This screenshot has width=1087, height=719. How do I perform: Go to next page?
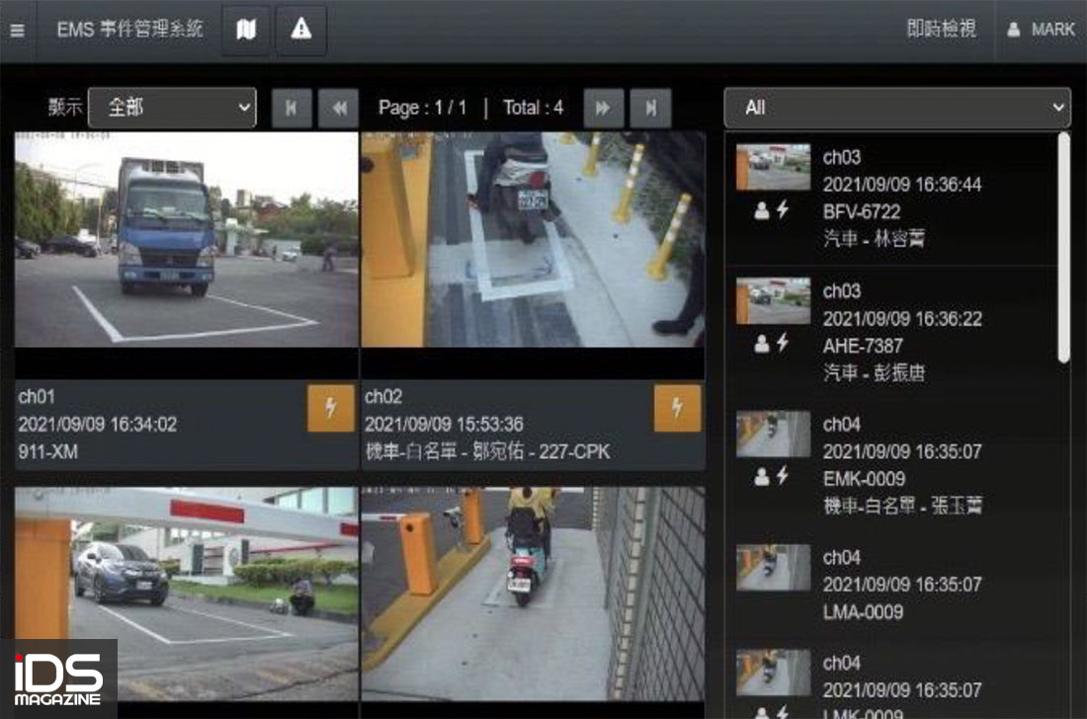[604, 108]
